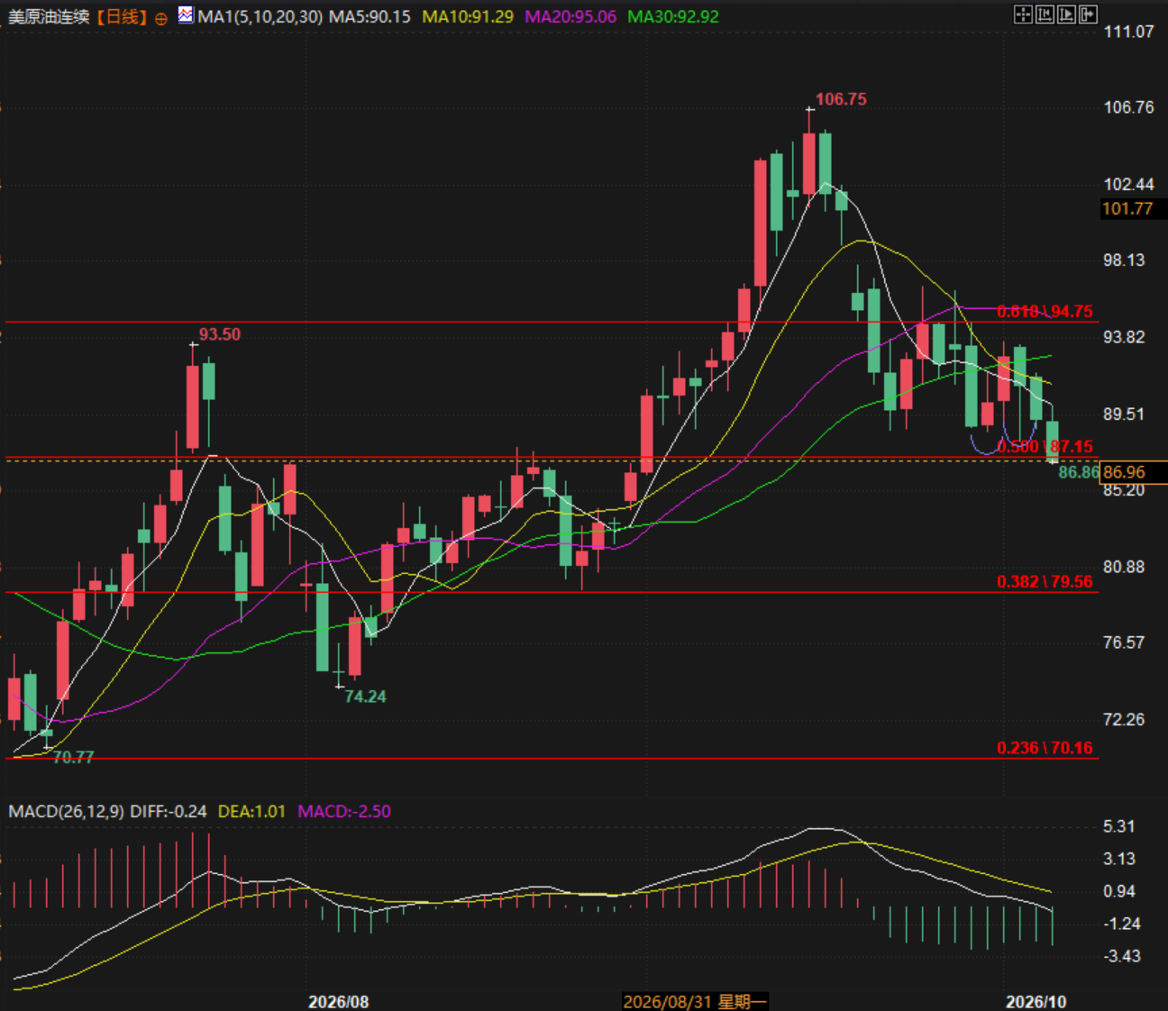Screen dimensions: 1168x1011
Task: Select the 日线 period label
Action: pos(123,16)
